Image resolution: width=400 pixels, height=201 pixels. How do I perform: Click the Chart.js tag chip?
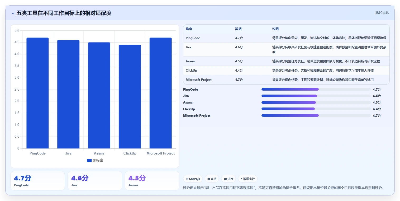[x=193, y=179]
